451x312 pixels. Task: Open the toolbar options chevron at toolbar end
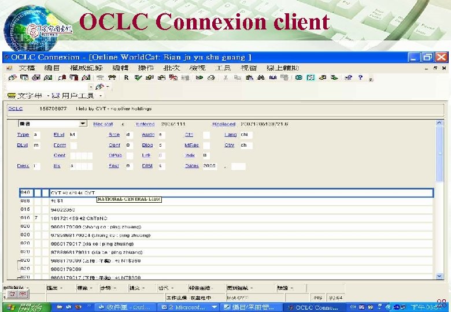(x=371, y=79)
